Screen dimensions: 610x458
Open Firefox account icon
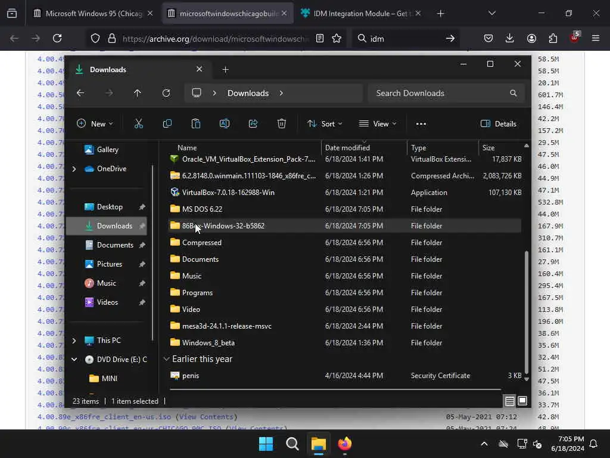(531, 38)
